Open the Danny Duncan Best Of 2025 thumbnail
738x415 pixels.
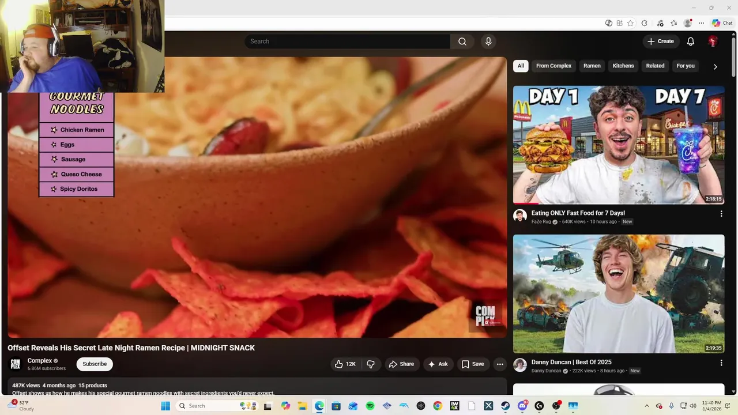tap(619, 293)
